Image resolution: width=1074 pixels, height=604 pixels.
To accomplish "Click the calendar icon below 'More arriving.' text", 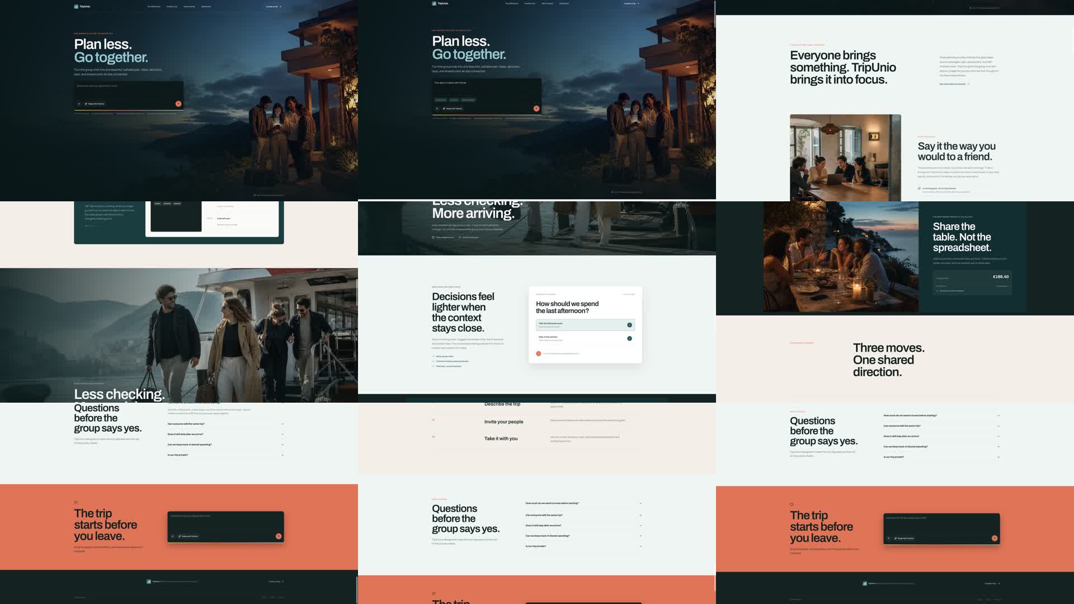I will pyautogui.click(x=433, y=237).
